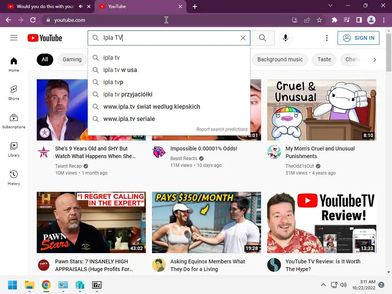This screenshot has height=294, width=392.
Task: Click the install app icon in address bar
Action: [295, 20]
